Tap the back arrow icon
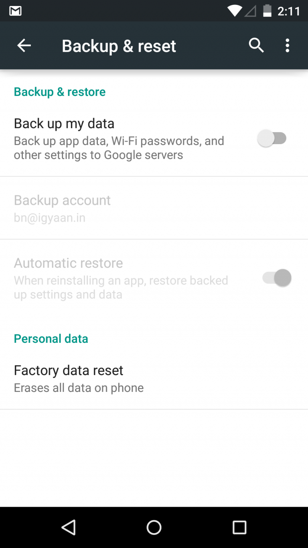 point(24,46)
